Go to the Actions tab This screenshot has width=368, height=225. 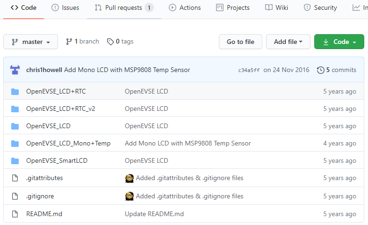(x=185, y=7)
